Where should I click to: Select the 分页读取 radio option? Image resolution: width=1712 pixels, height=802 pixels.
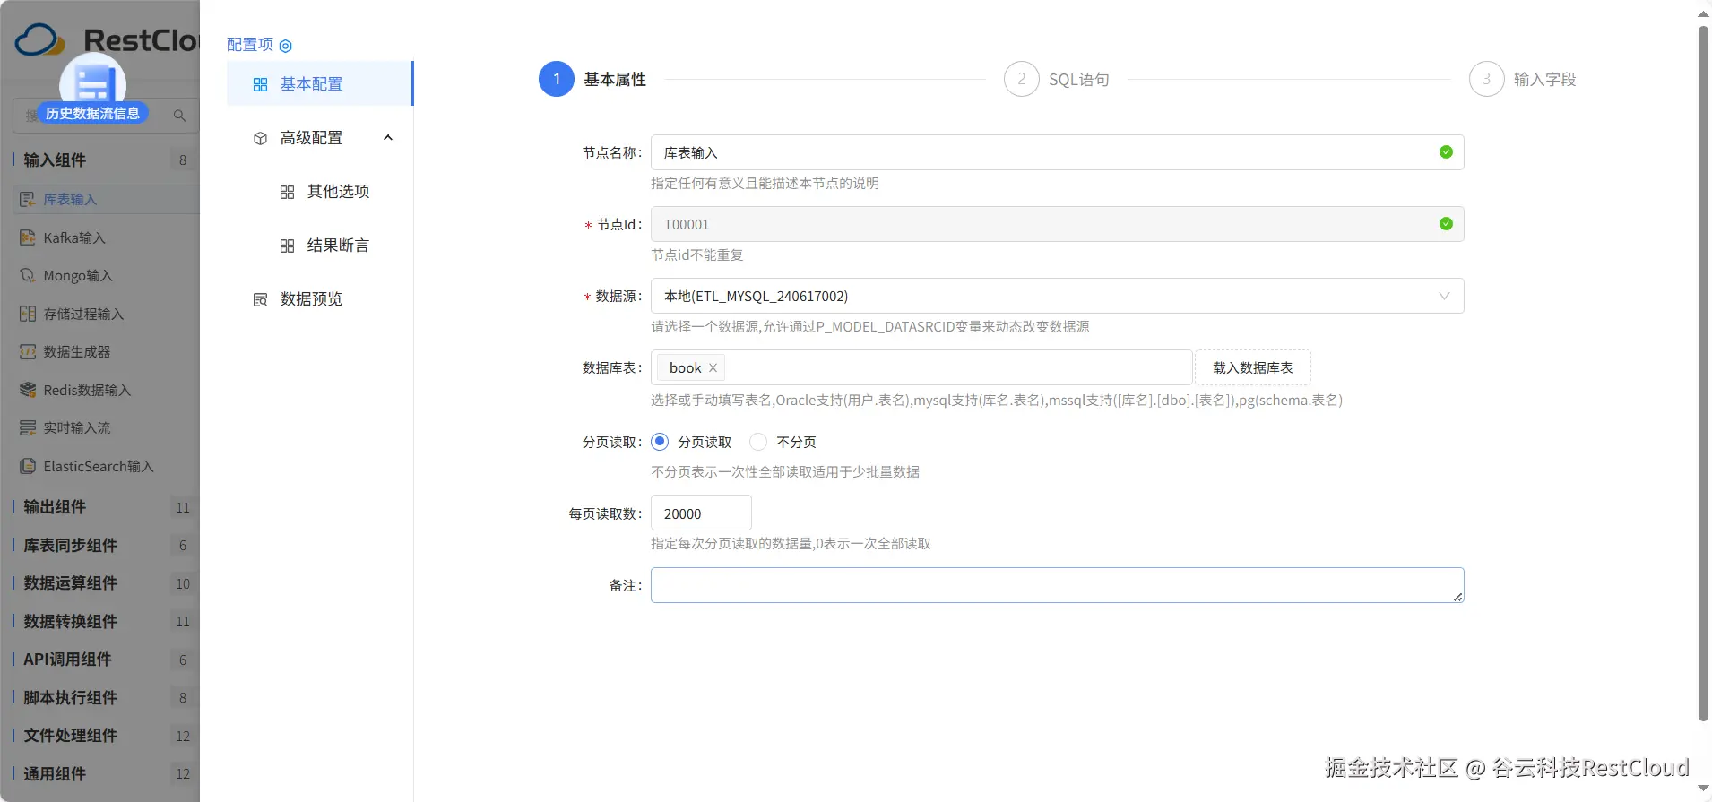point(660,442)
